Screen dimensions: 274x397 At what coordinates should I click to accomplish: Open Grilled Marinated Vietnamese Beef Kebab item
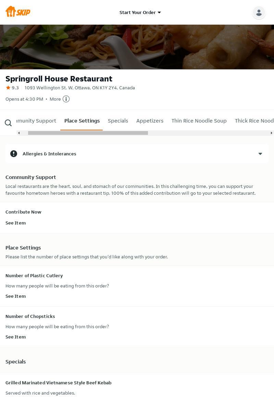pyautogui.click(x=58, y=383)
